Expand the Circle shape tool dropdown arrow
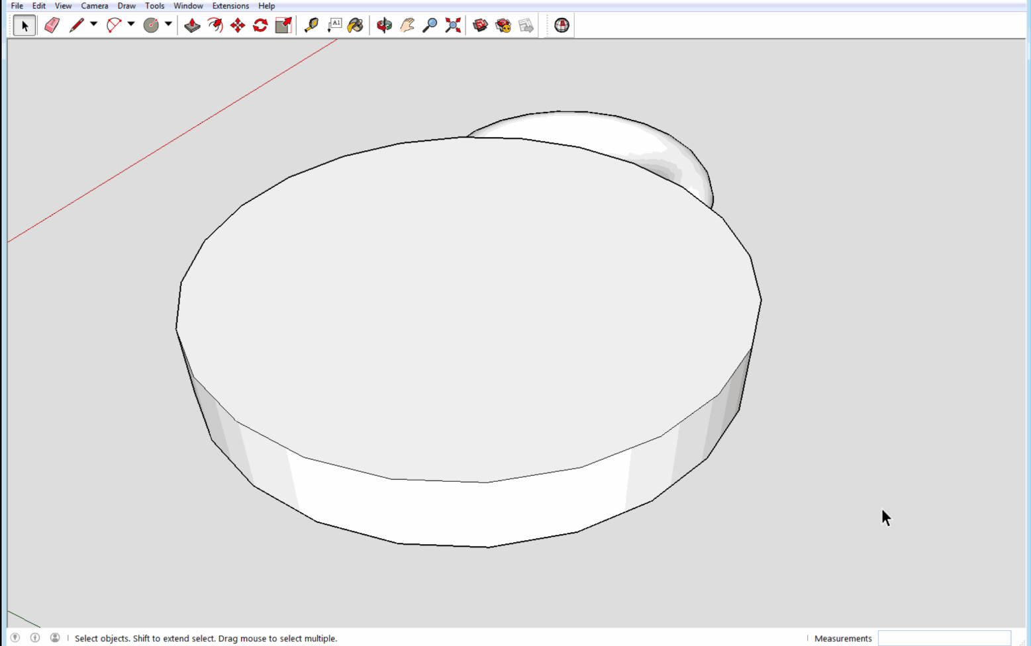 click(168, 24)
